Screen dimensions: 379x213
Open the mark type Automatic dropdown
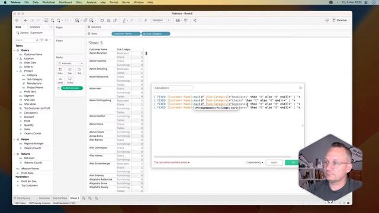click(x=70, y=63)
